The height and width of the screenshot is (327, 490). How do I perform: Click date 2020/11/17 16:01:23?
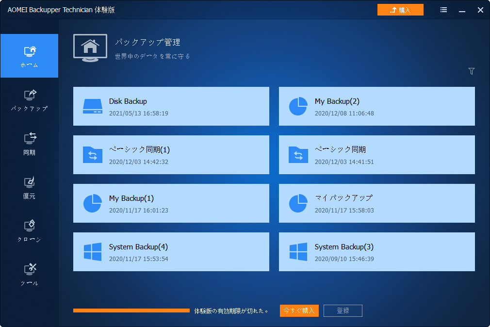click(138, 211)
